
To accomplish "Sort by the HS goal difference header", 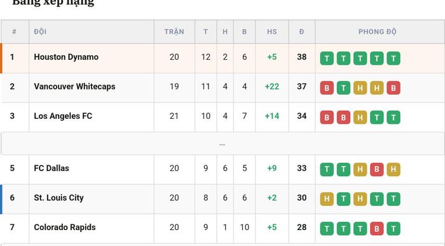I will click(272, 32).
